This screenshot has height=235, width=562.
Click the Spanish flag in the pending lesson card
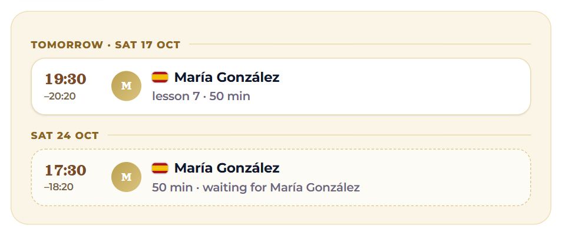pyautogui.click(x=160, y=168)
